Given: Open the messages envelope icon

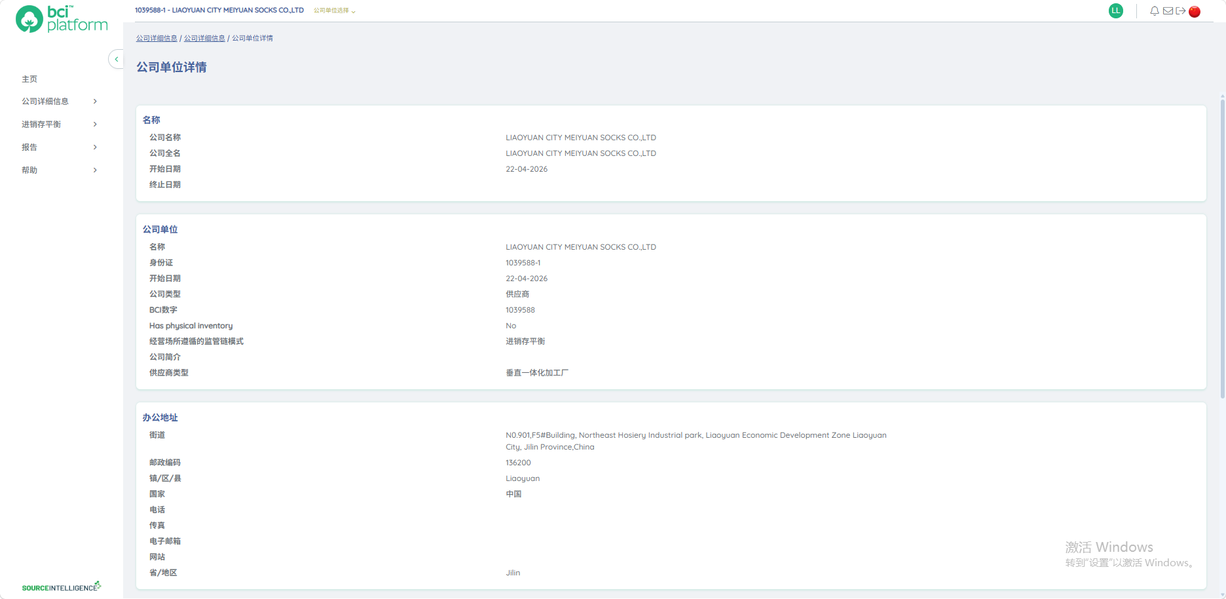Looking at the screenshot, I should (x=1168, y=11).
